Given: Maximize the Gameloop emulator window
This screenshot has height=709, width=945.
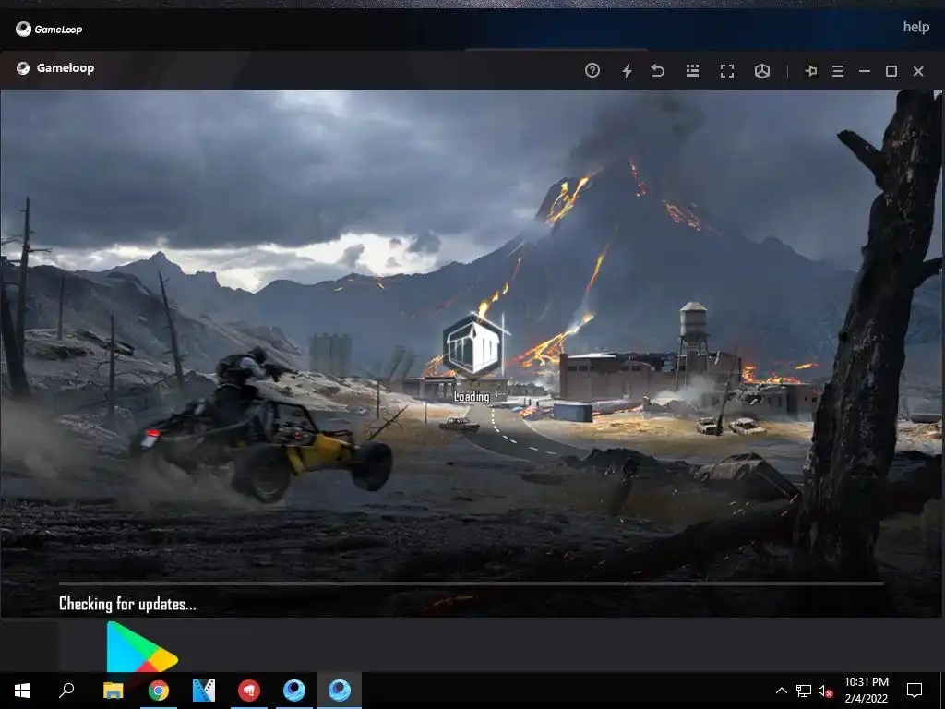Looking at the screenshot, I should pos(891,71).
